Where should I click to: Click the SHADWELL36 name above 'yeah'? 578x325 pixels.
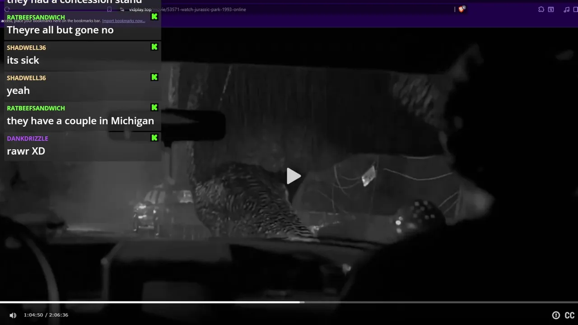point(26,78)
